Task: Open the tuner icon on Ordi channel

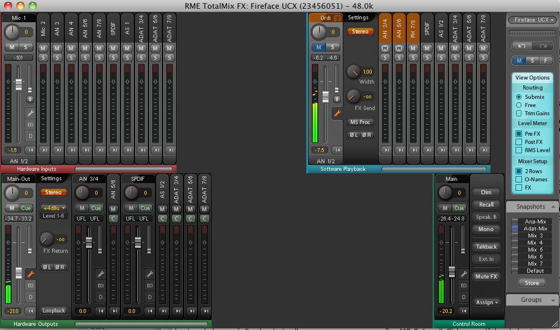Action: pos(337,18)
